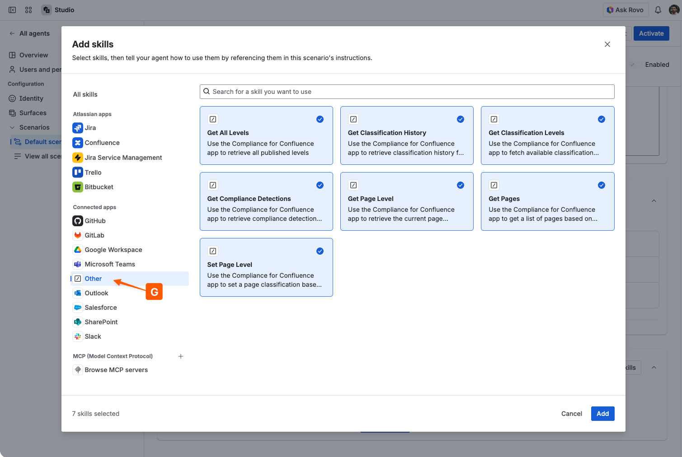Select Salesforce connected app icon
Viewport: 682px width, 457px height.
[x=78, y=308]
